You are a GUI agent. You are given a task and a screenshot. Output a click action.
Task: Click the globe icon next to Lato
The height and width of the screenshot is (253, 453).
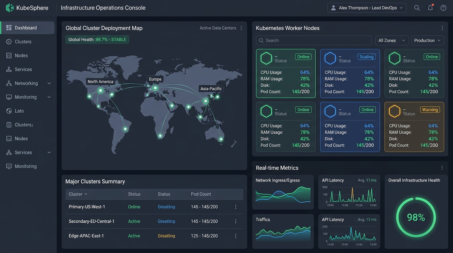(x=9, y=111)
